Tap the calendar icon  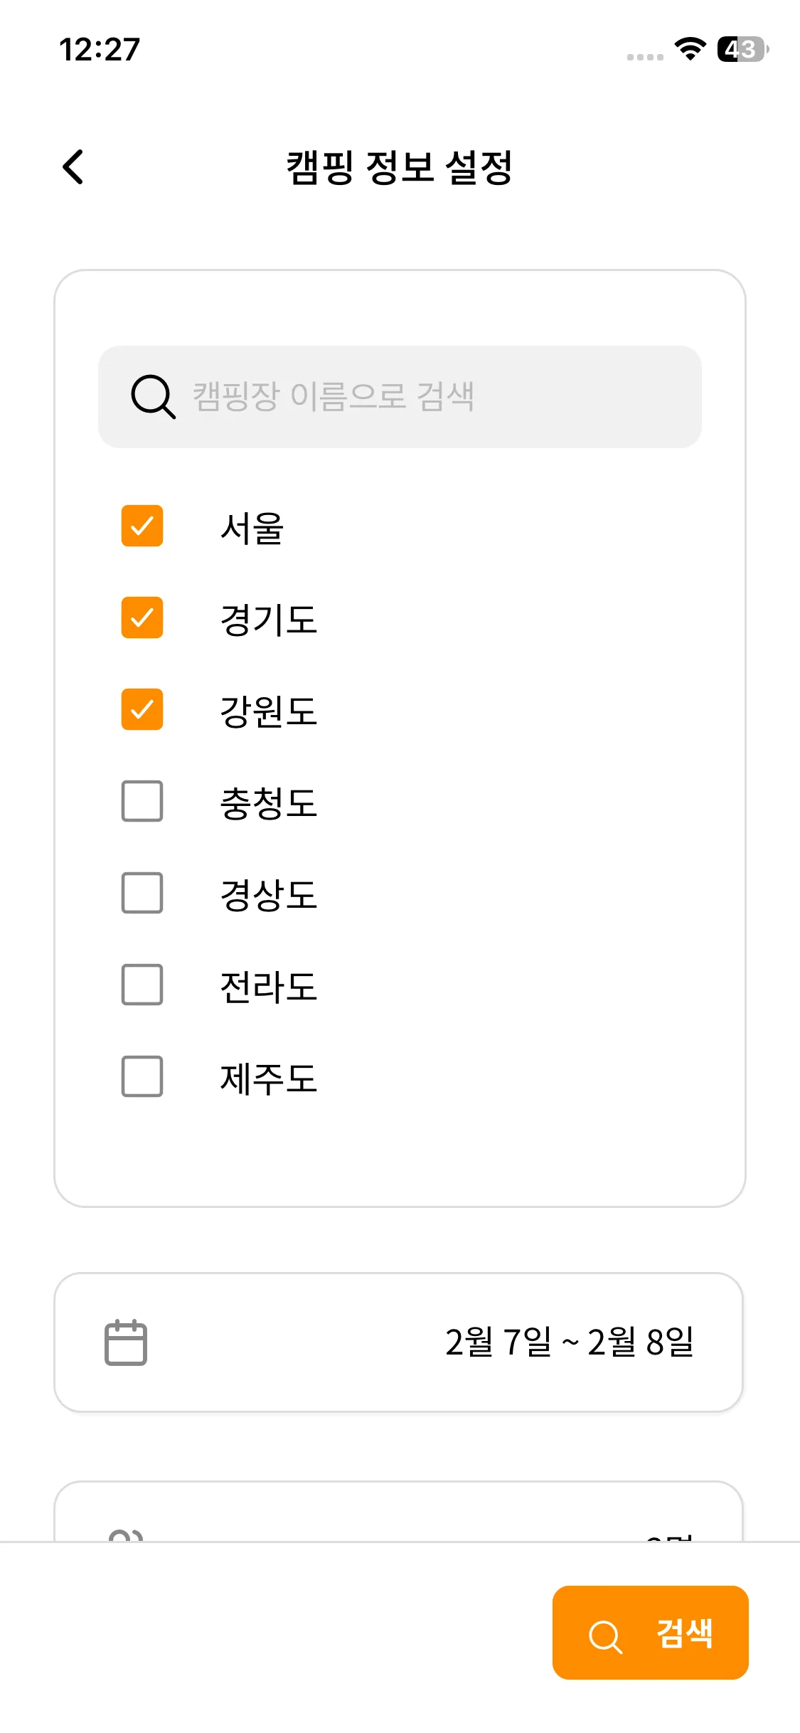click(126, 1342)
